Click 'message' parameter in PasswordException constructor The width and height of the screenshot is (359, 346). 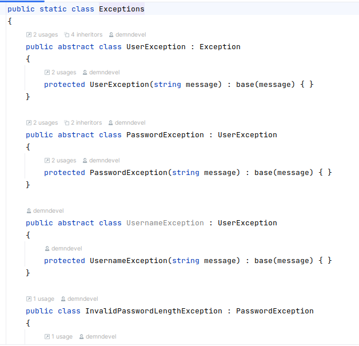[x=220, y=173]
